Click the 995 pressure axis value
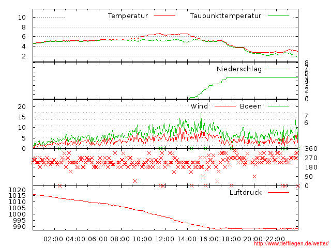This screenshot has height=248, width=331. pyautogui.click(x=20, y=221)
